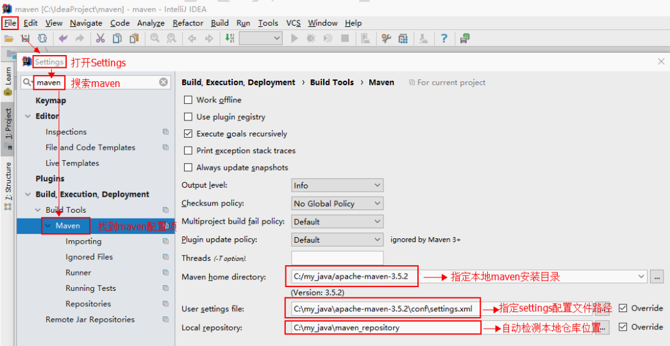
Task: Open Settings via the wrench icon
Action: (x=386, y=39)
